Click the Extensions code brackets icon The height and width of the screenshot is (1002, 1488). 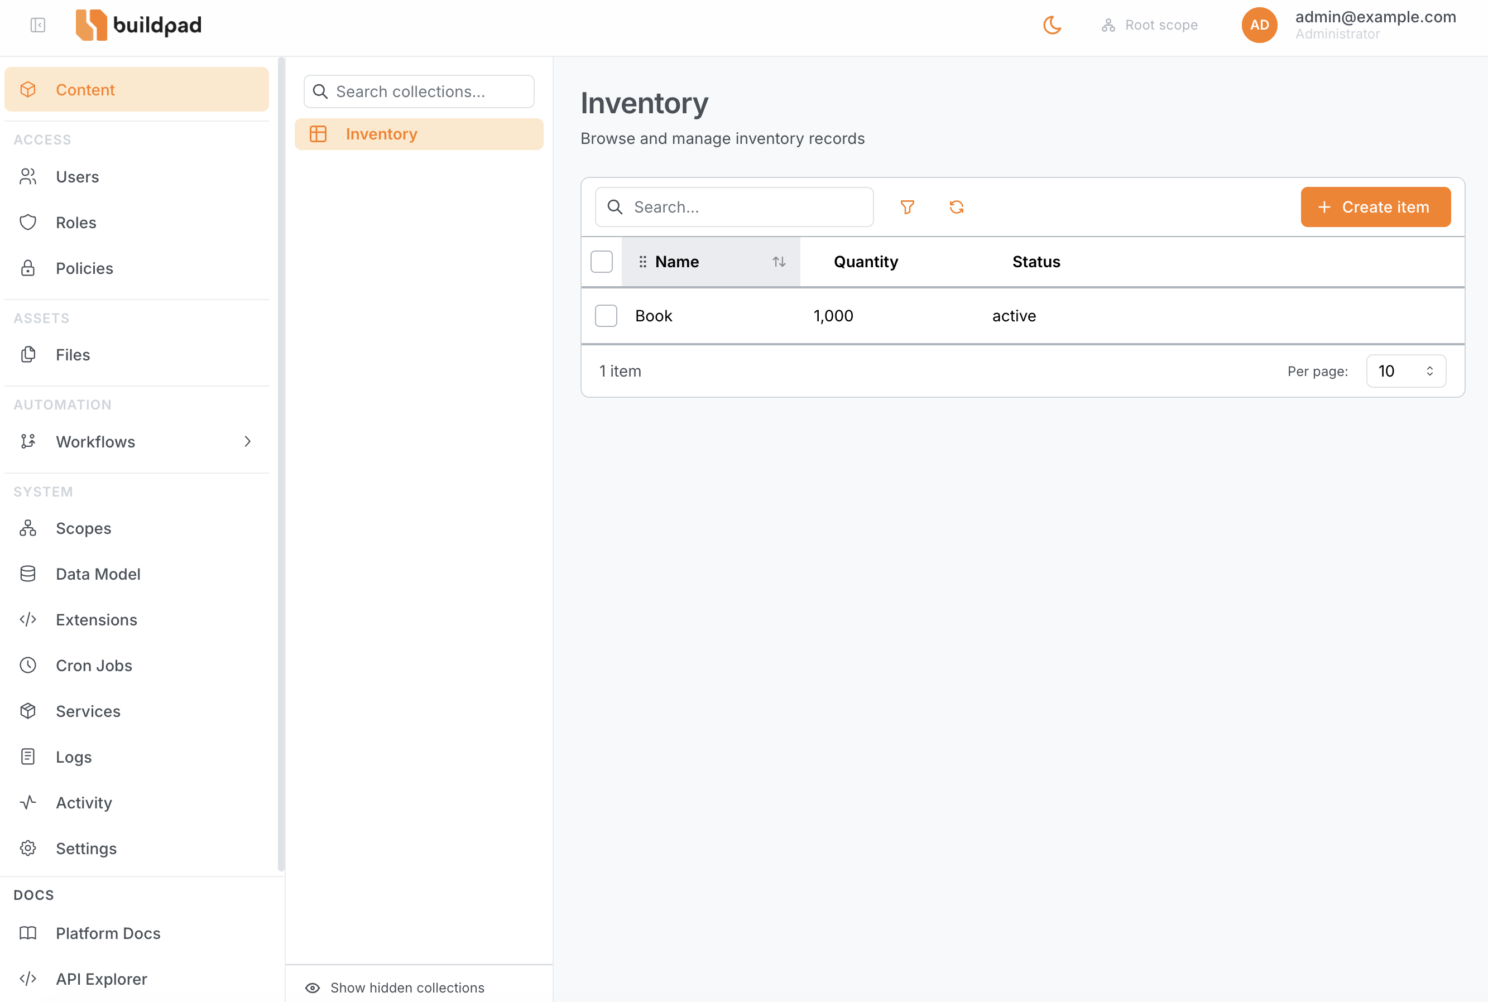coord(27,620)
